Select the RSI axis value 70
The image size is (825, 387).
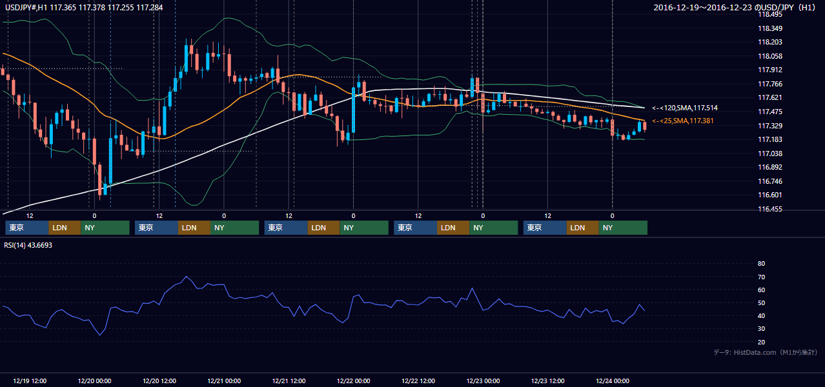point(761,277)
